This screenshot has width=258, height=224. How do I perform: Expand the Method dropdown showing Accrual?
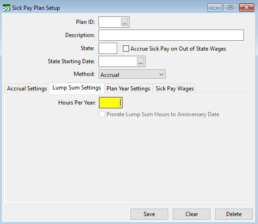point(132,75)
